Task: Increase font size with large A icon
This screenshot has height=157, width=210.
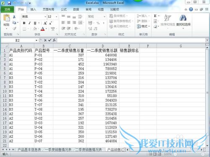Action: (45, 23)
